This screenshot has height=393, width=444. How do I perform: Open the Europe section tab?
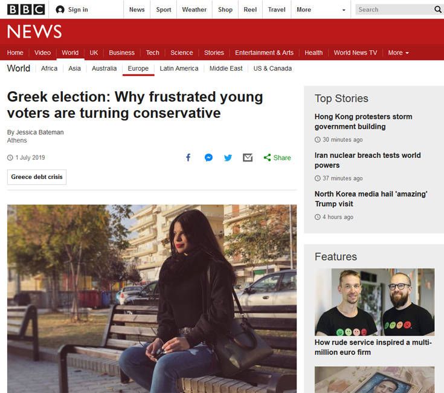(138, 68)
